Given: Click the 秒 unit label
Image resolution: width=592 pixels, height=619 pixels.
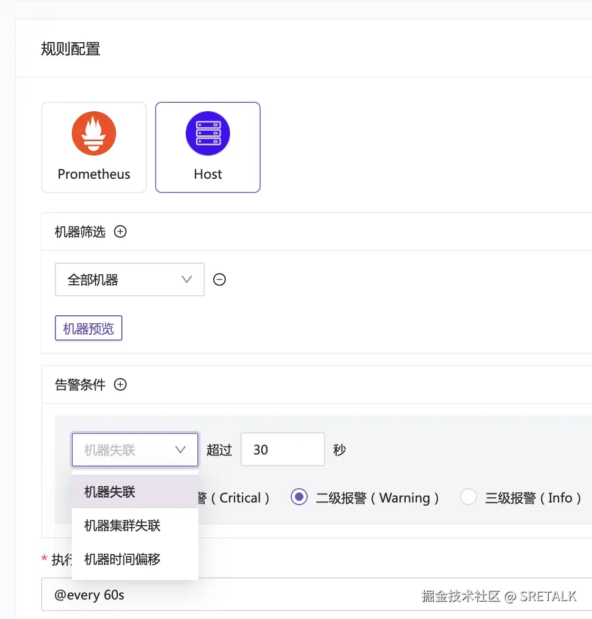Looking at the screenshot, I should 339,450.
